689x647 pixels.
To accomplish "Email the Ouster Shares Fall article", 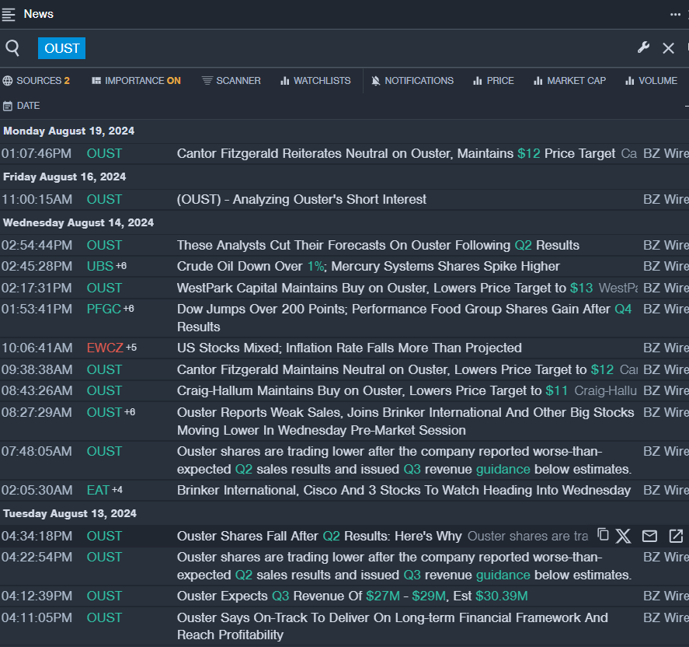I will [649, 536].
